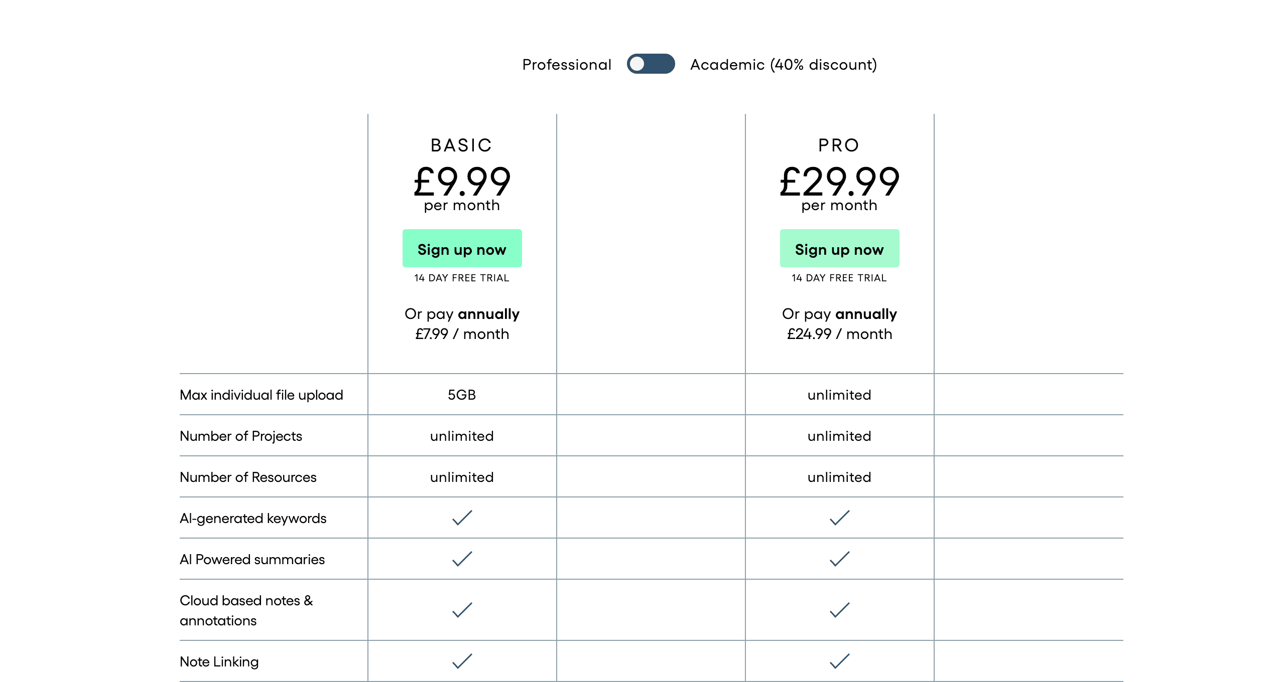Click the Note Linking checkmark under Basic
The width and height of the screenshot is (1279, 682).
tap(462, 661)
